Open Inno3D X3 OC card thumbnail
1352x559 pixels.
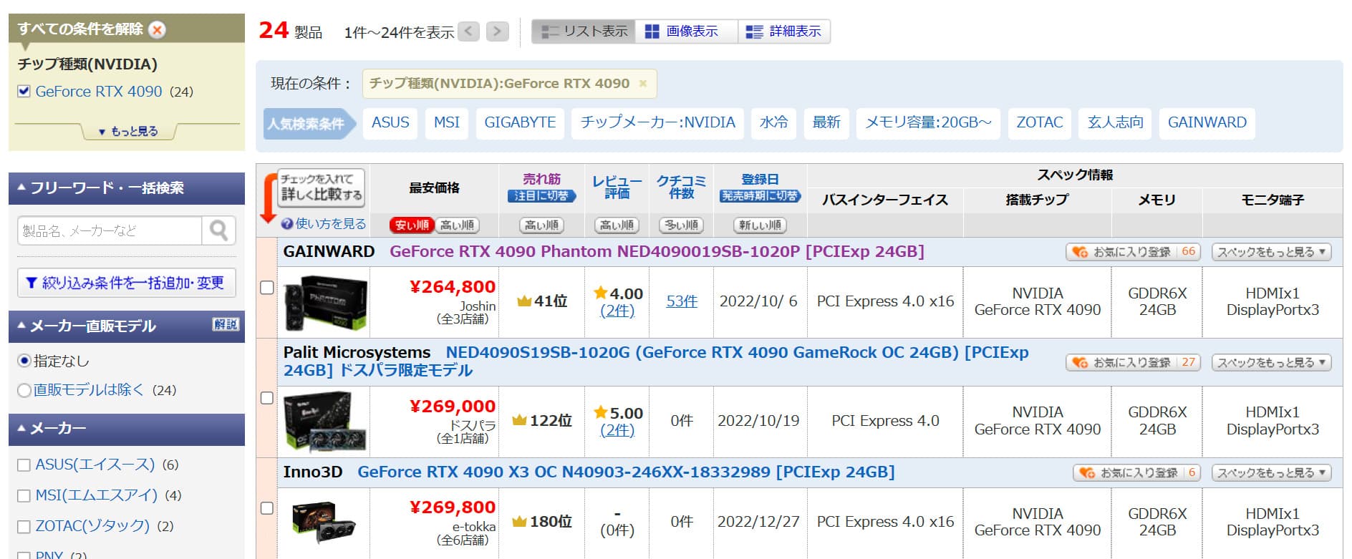pos(324,523)
